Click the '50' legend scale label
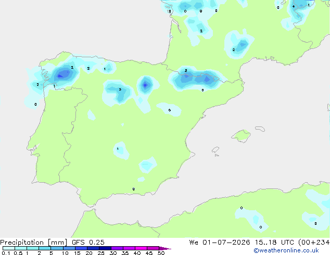This screenshot has height=255, width=330. tap(161, 253)
